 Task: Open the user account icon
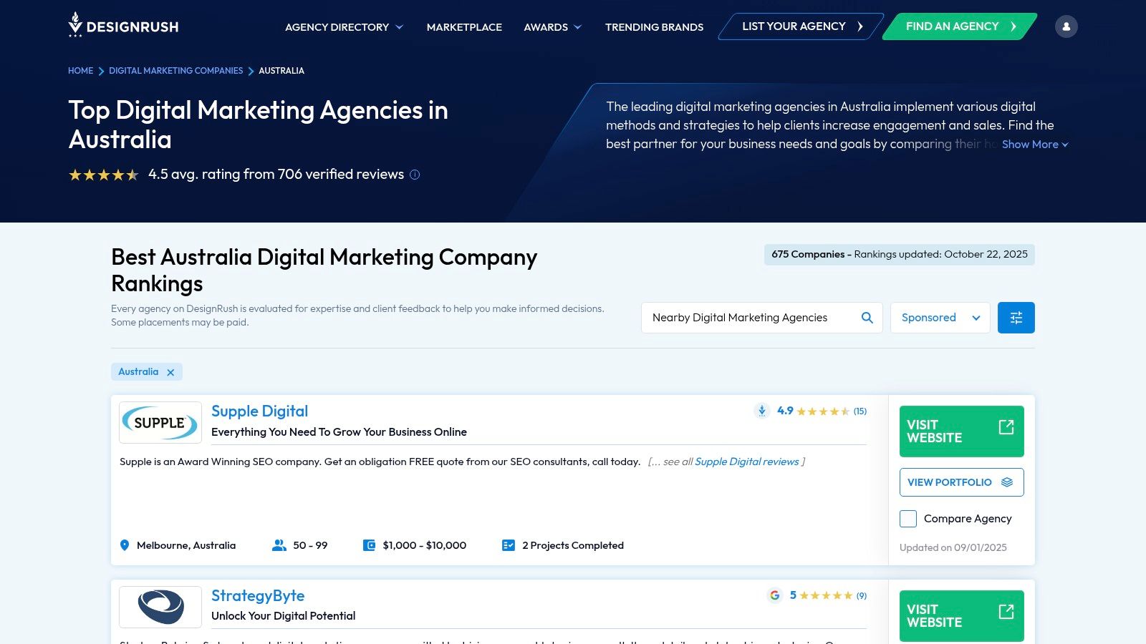coord(1066,26)
